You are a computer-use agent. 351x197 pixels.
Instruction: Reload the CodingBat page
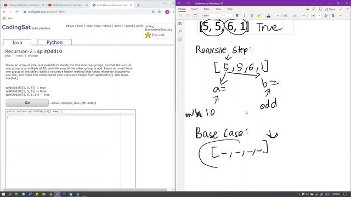click(x=17, y=11)
